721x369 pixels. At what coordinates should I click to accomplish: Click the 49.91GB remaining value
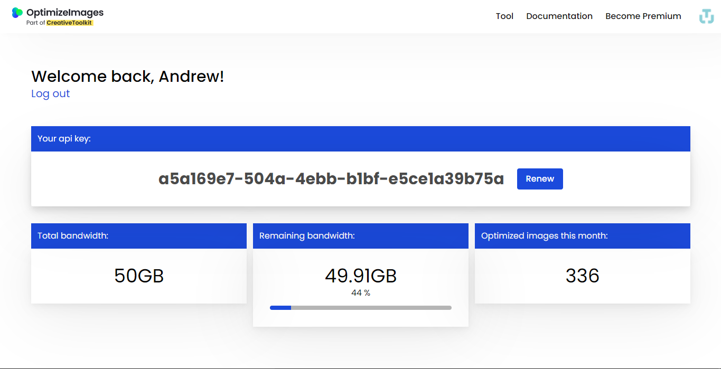click(x=361, y=276)
